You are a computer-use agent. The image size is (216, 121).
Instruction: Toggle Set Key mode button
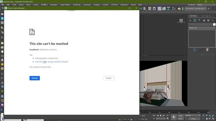181,119
